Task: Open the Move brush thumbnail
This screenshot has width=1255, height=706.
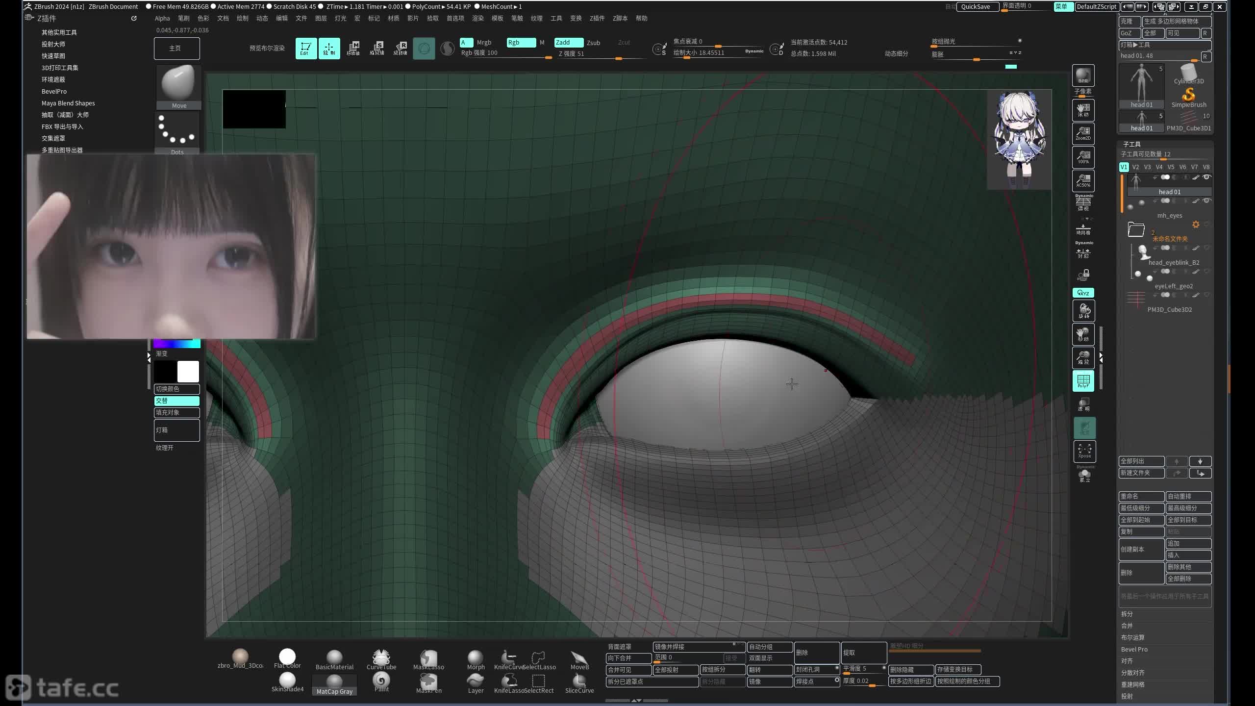Action: [x=178, y=87]
